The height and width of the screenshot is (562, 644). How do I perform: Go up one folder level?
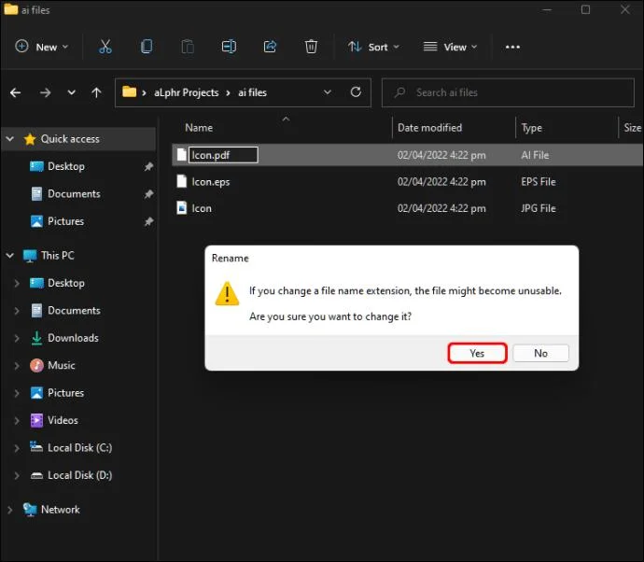click(96, 92)
